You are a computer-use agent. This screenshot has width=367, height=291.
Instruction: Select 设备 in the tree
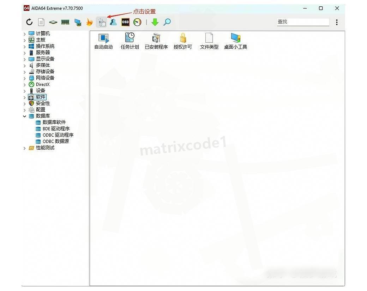pos(40,91)
